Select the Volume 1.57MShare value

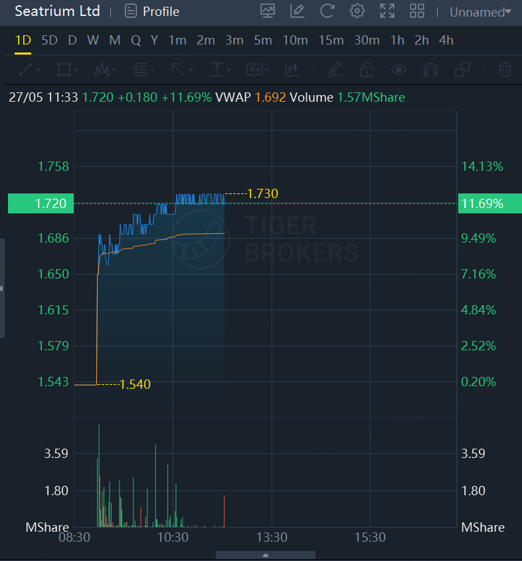point(371,97)
